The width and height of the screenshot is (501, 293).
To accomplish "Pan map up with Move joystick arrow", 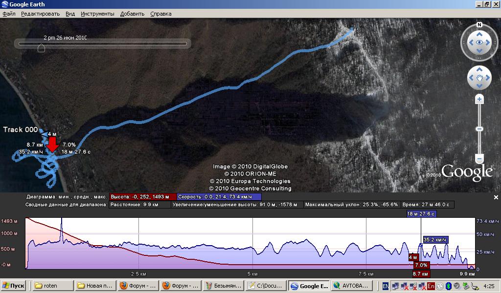I will [479, 69].
